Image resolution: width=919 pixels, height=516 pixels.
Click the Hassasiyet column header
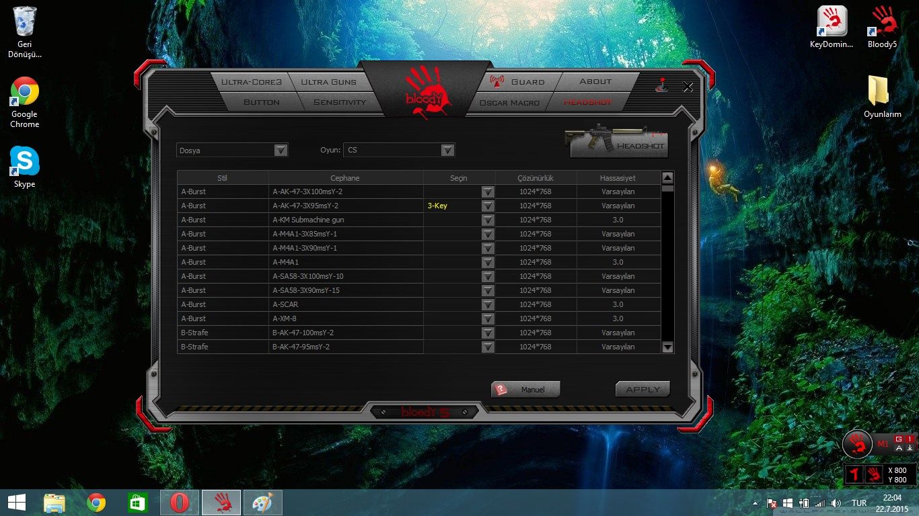pos(618,178)
